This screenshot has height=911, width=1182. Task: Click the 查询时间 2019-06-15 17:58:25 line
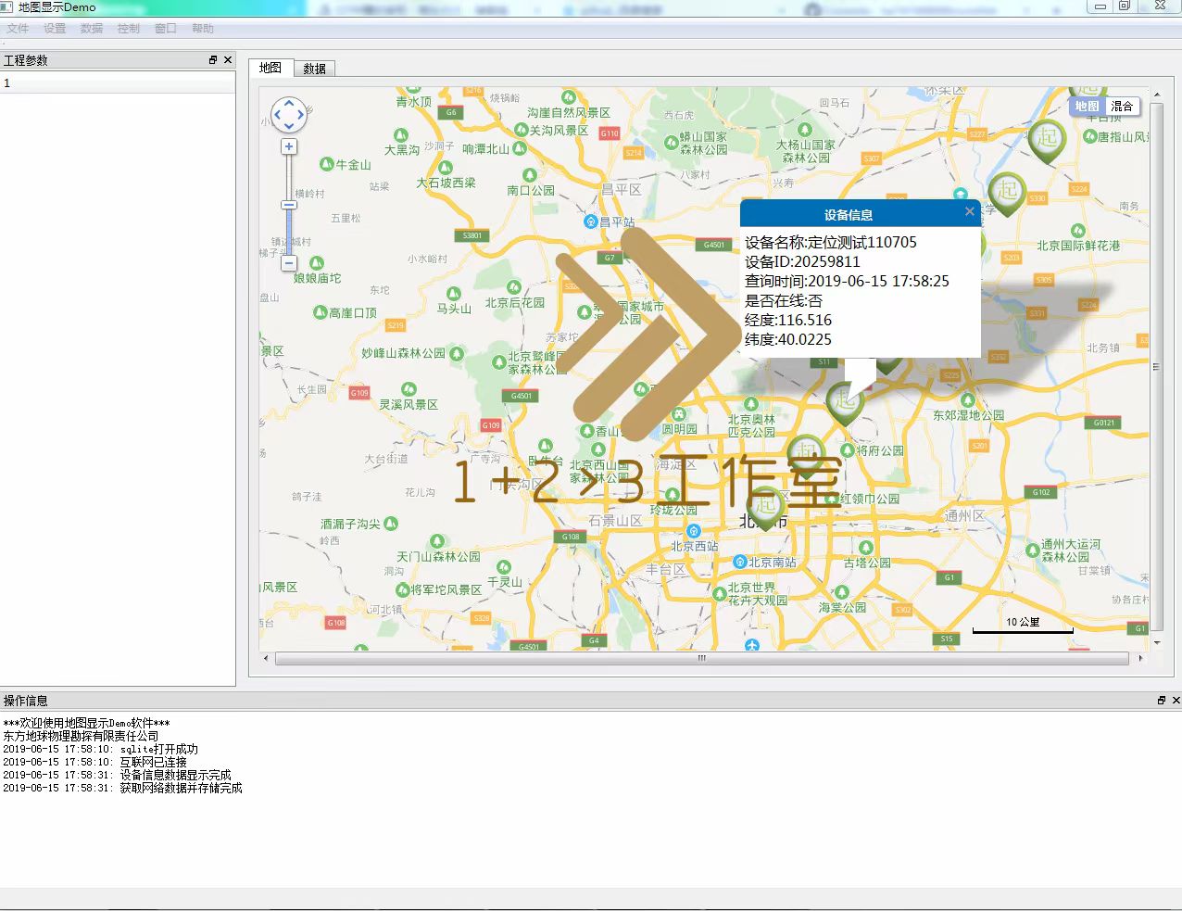[847, 281]
